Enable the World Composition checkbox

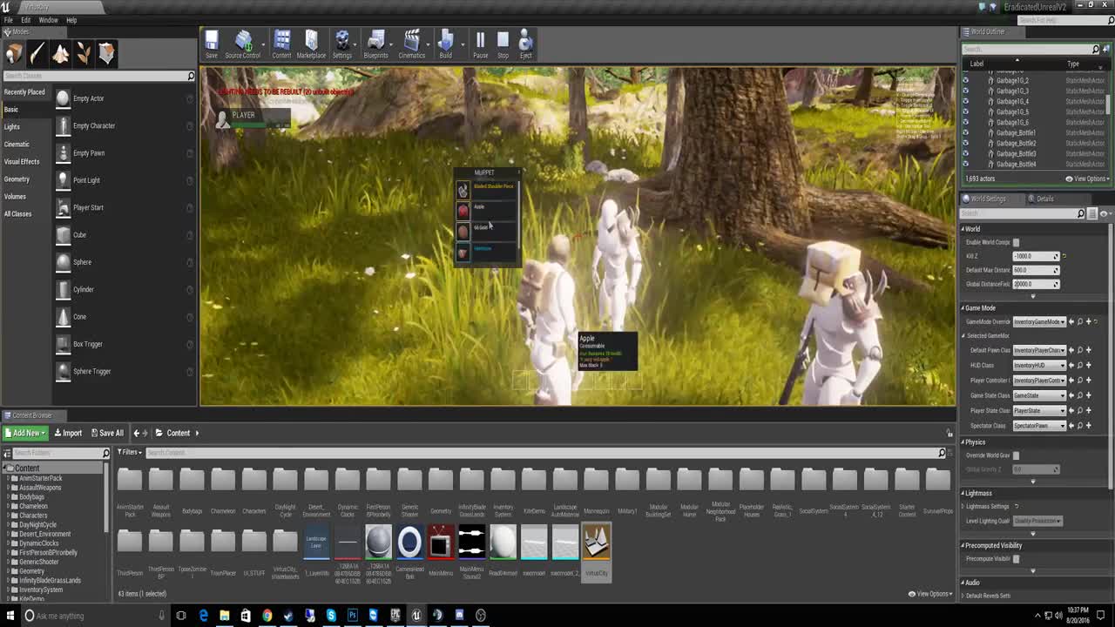pos(1016,242)
